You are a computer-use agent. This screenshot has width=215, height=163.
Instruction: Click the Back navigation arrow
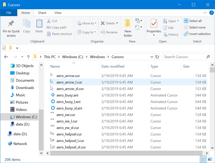pos(6,57)
